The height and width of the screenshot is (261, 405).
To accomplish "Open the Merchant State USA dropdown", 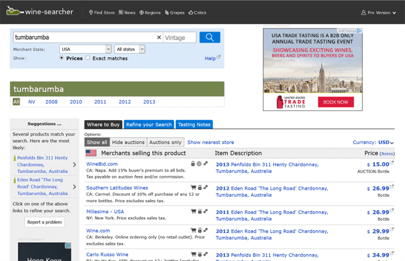I will coord(85,49).
